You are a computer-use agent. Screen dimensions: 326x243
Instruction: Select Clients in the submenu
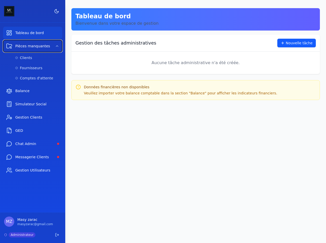26,58
